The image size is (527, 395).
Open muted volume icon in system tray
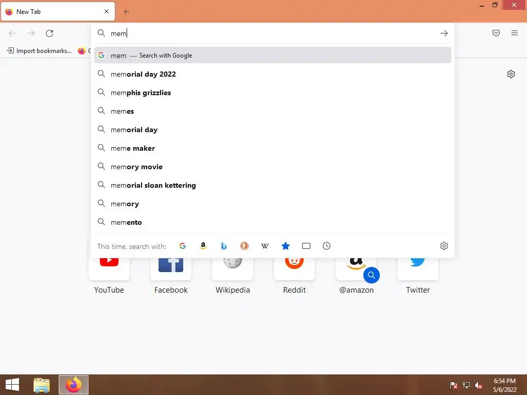[479, 385]
